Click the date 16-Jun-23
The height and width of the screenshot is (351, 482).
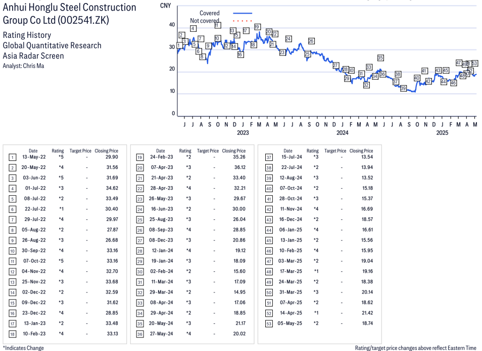tap(162, 209)
